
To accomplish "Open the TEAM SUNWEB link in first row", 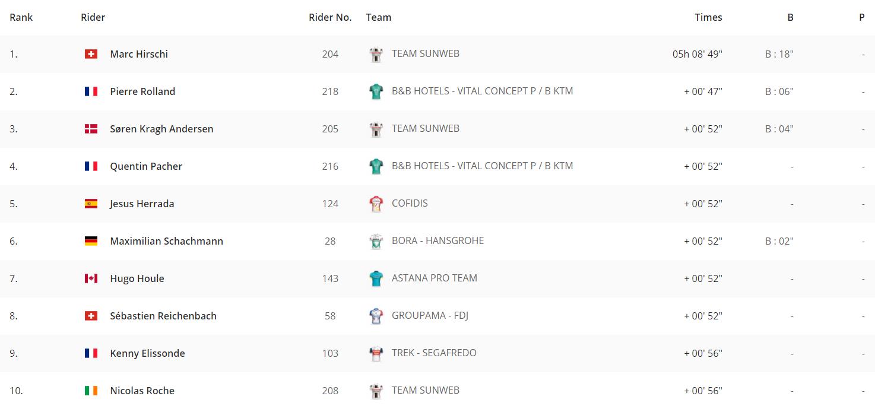I will (x=426, y=53).
